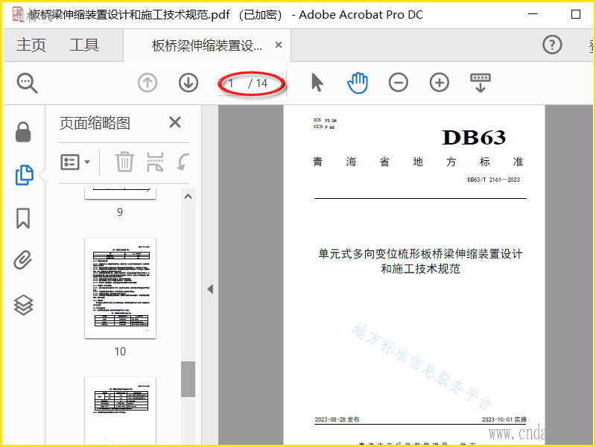Activate the hand pan tool
This screenshot has width=596, height=447.
coord(358,83)
